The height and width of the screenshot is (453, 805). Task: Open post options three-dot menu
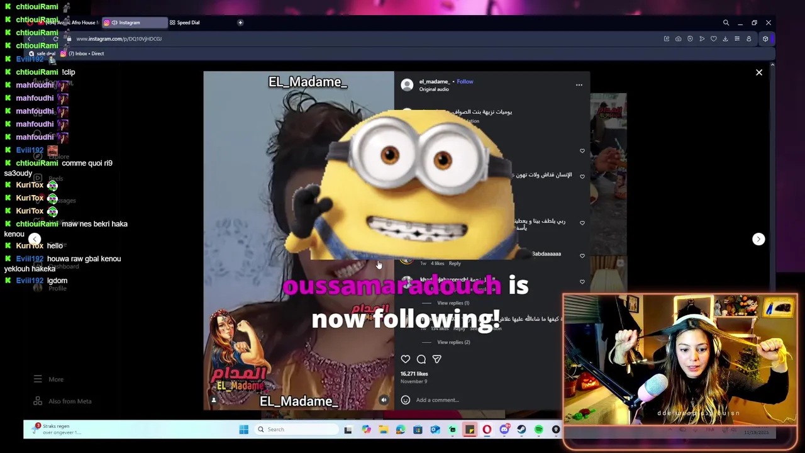(579, 85)
